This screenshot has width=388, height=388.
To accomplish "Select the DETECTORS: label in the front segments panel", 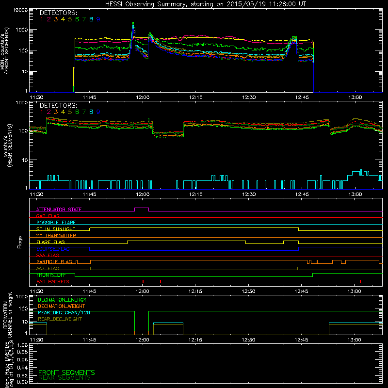I will pos(58,13).
